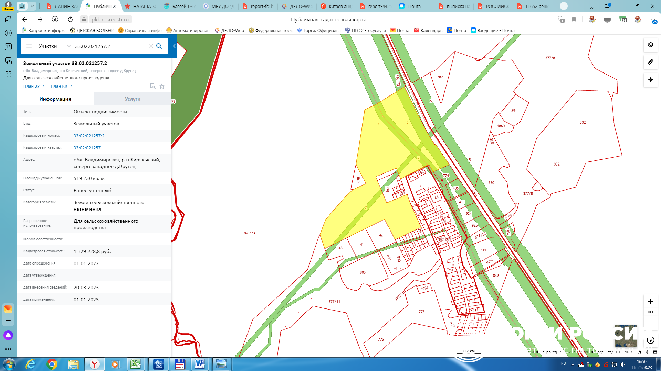Open the mail icon in the browser sidebar

click(x=8, y=309)
